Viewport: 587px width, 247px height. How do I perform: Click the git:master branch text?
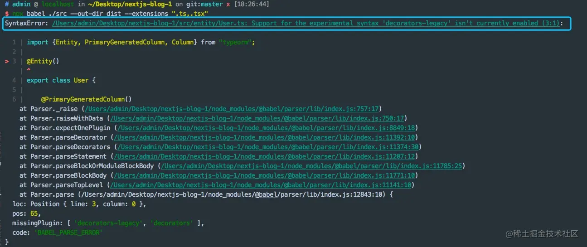204,4
